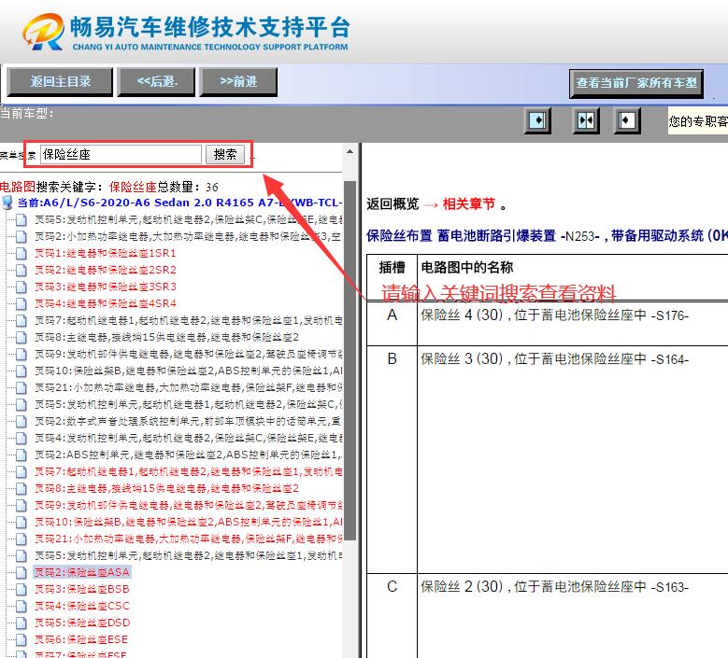The height and width of the screenshot is (658, 728).
Task: Click cell 保险丝 2 (30) -S163-
Action: tap(554, 586)
